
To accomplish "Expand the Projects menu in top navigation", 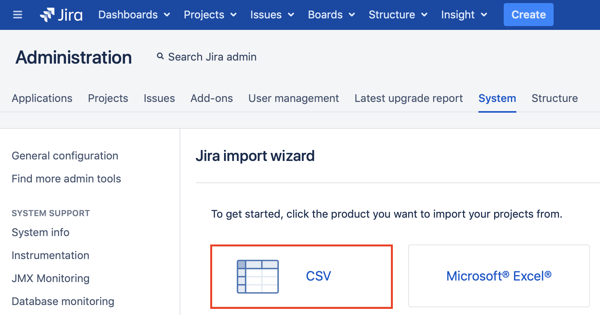I will pos(210,15).
